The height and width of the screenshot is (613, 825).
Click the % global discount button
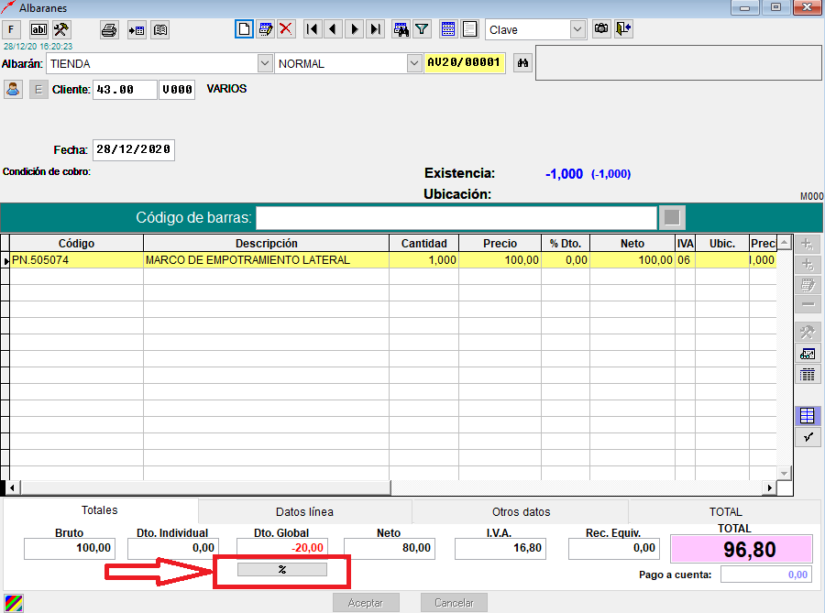(282, 569)
